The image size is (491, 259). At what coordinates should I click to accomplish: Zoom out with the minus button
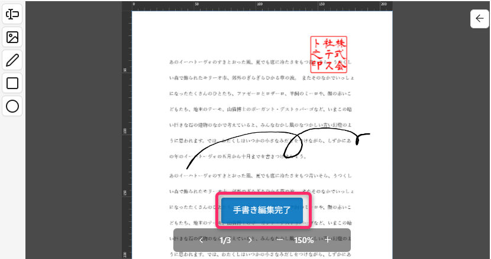[x=279, y=240]
